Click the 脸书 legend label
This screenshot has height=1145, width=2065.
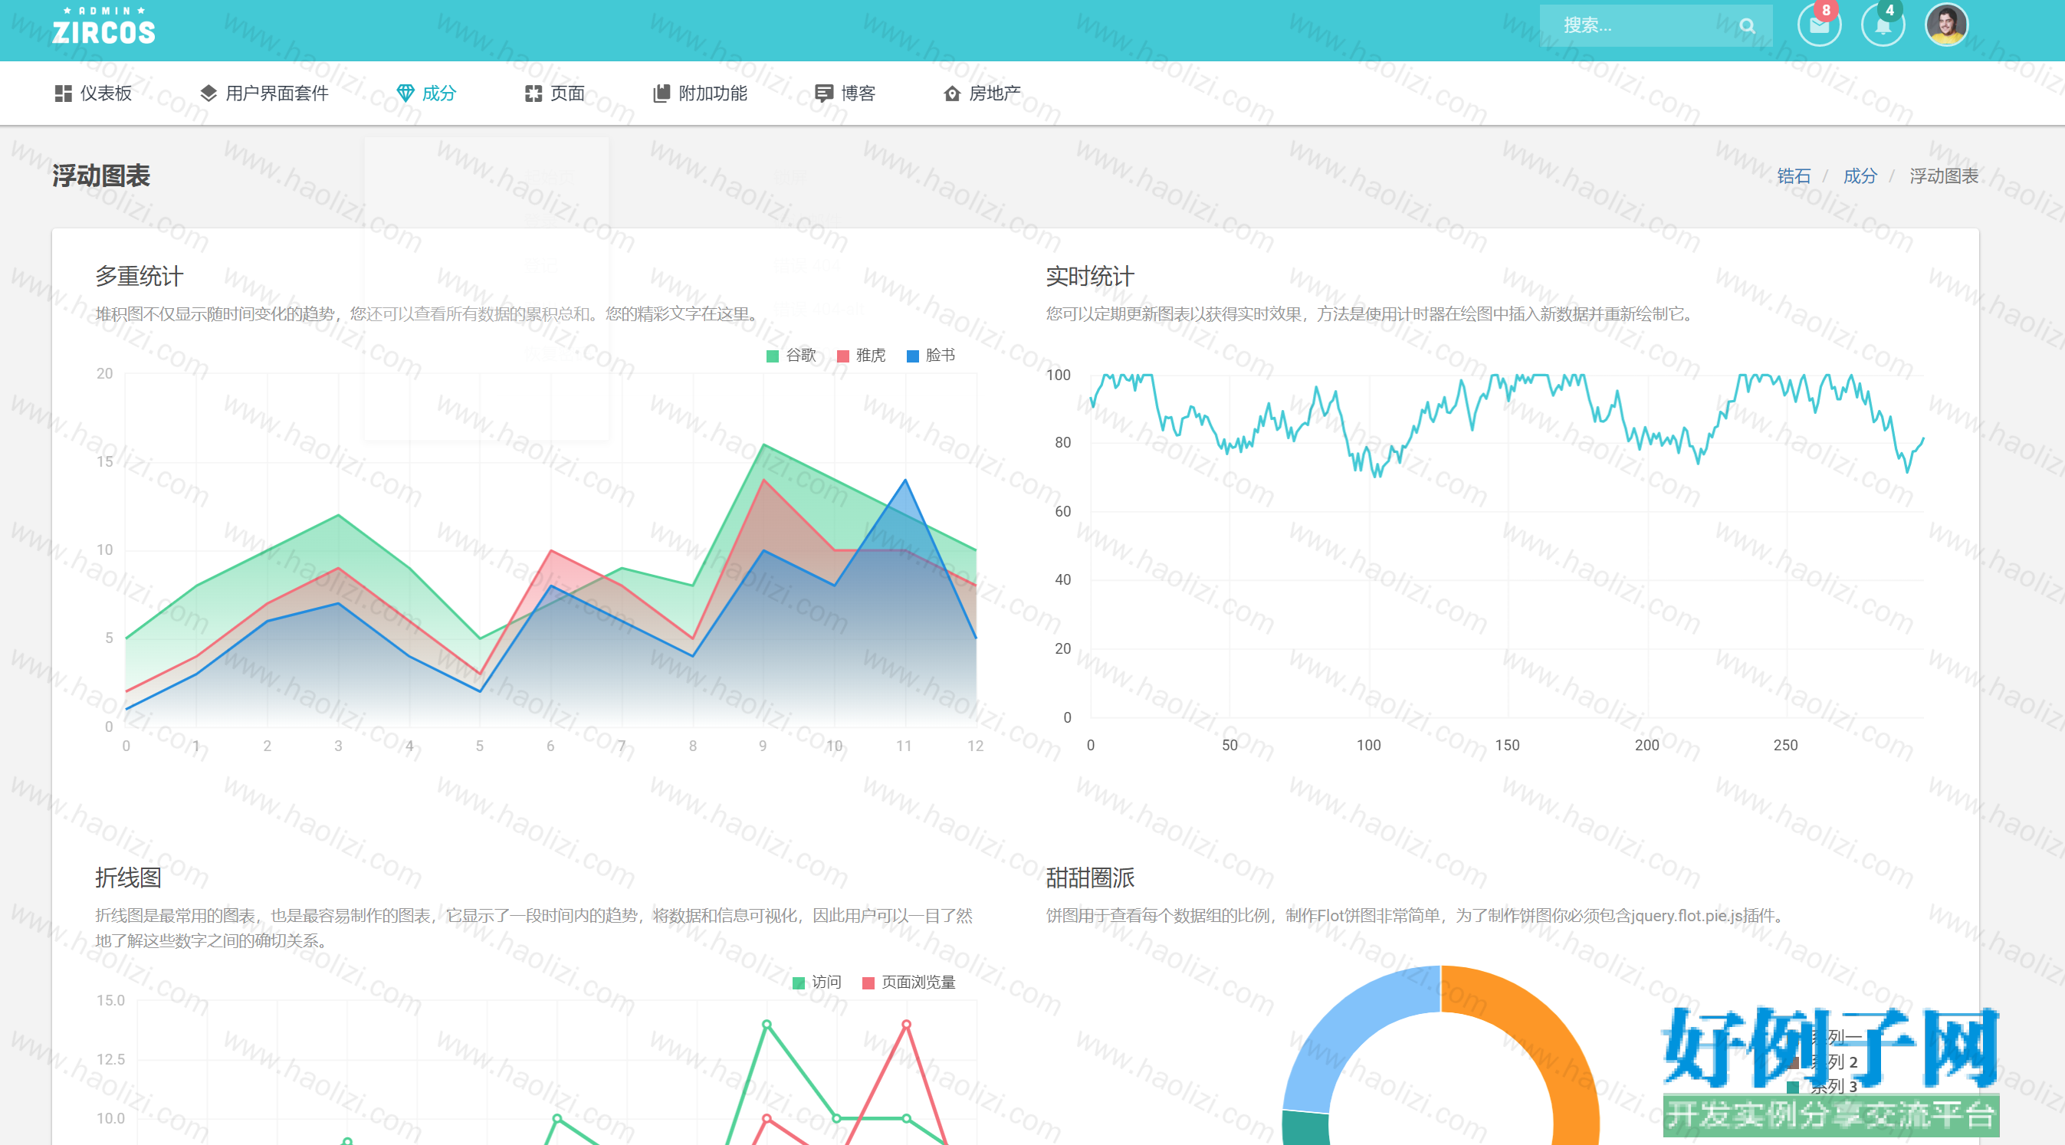[x=941, y=356]
